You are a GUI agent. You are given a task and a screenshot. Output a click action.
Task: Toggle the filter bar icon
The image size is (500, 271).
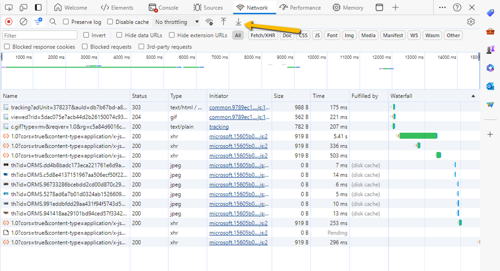38,22
